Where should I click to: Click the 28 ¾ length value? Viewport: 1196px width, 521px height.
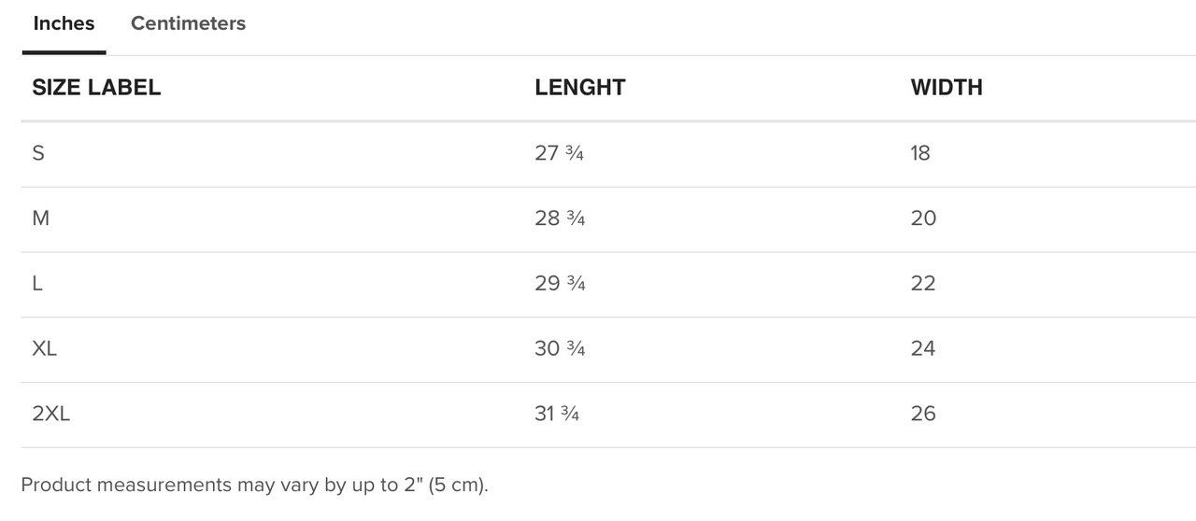point(561,218)
